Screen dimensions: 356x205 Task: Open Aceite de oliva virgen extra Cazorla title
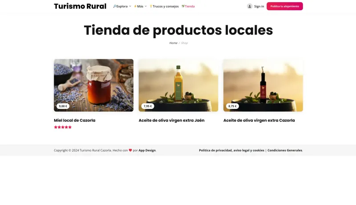click(x=259, y=121)
